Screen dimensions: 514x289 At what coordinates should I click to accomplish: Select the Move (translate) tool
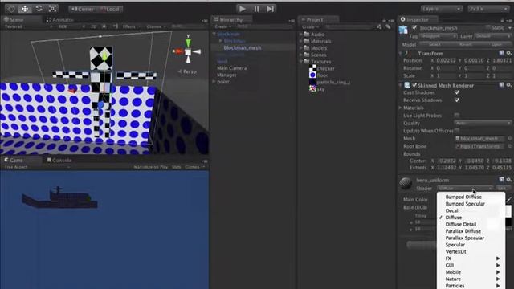point(25,9)
